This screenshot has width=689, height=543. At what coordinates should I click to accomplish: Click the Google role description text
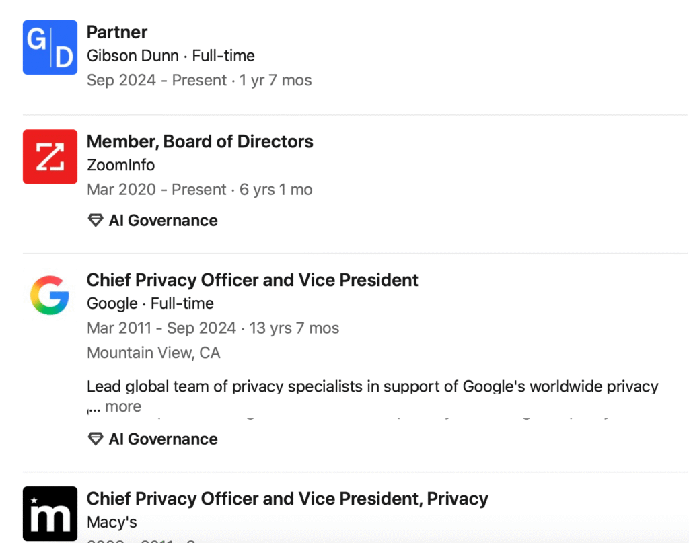coord(372,387)
